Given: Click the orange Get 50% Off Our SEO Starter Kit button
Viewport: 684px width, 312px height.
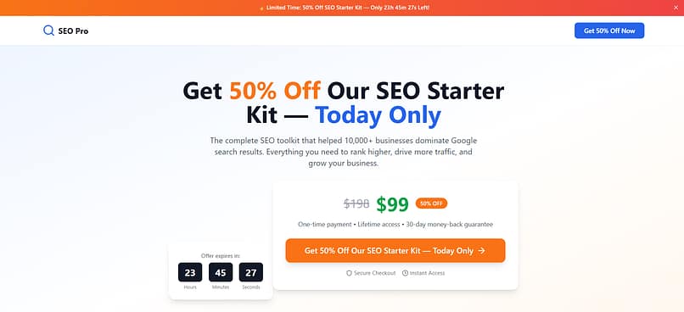Looking at the screenshot, I should click(395, 251).
